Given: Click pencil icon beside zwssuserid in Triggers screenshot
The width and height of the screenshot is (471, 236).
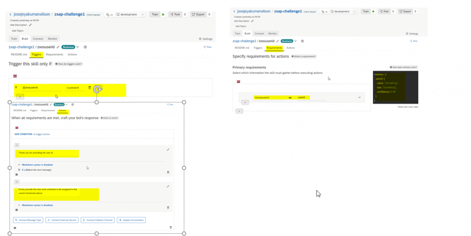Looking at the screenshot, I should (58, 47).
